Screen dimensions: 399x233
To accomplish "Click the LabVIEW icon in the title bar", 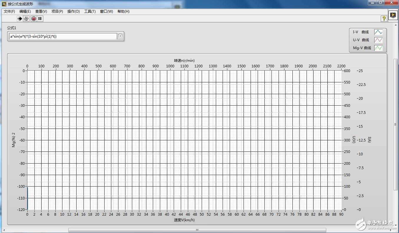I will (4, 4).
